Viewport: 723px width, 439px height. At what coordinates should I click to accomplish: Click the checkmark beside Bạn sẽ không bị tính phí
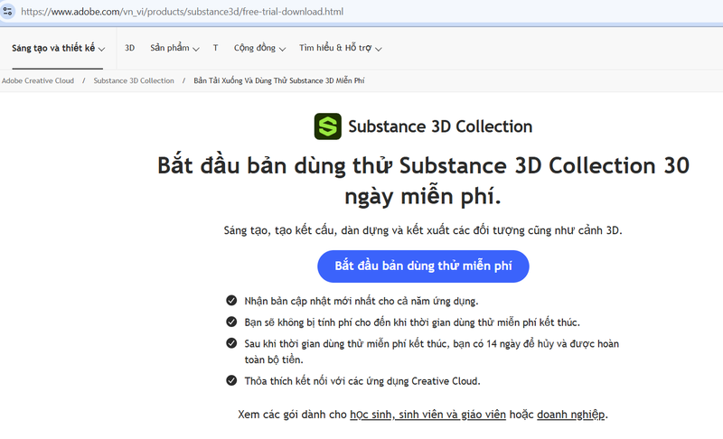231,322
